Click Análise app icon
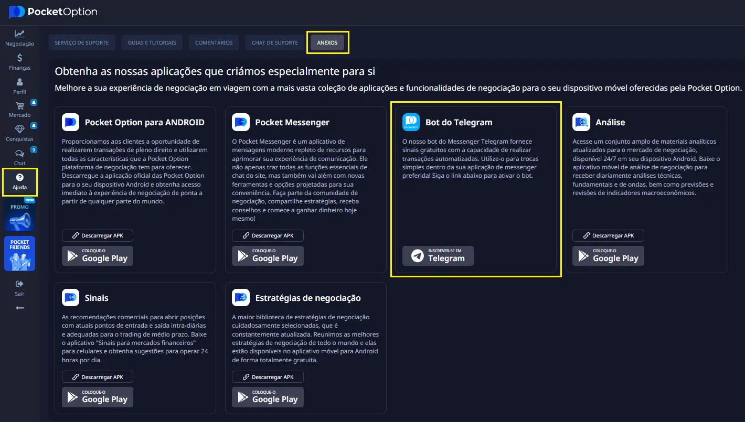Screen dimensions: 745x422 pyautogui.click(x=581, y=122)
